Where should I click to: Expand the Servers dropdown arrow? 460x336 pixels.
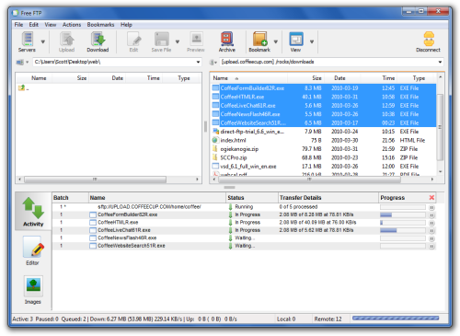[x=43, y=41]
